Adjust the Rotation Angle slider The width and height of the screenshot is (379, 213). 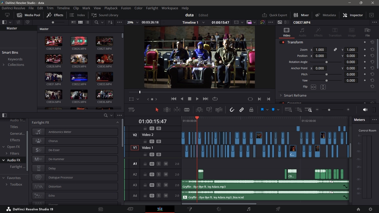coord(326,62)
